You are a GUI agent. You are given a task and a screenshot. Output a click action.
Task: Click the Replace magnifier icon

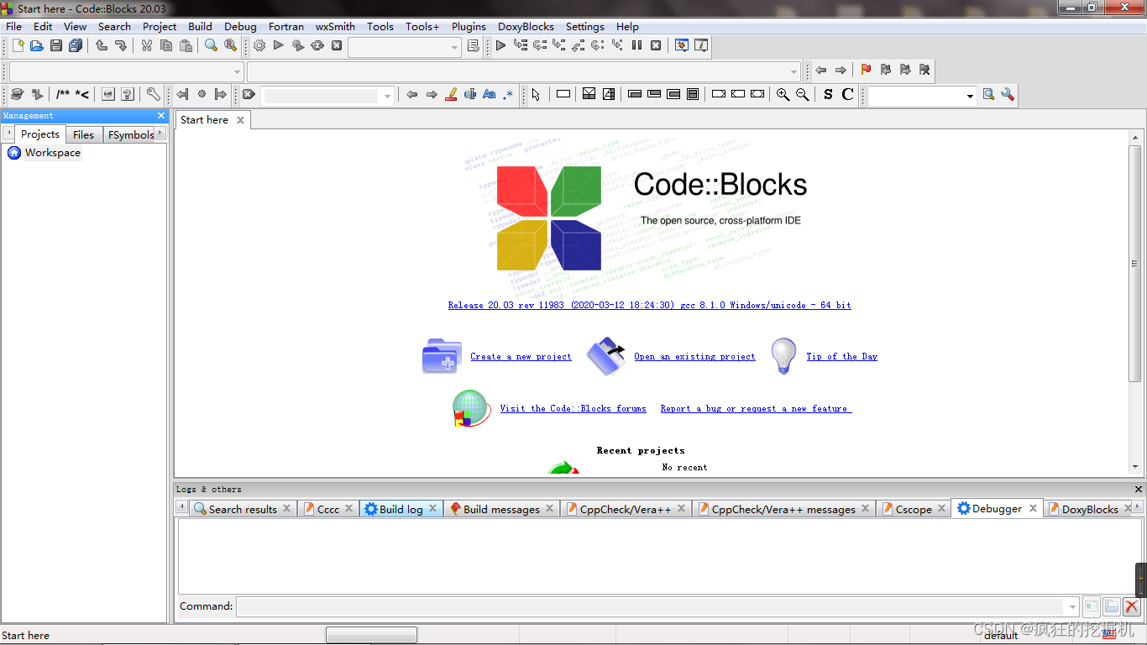coord(231,45)
